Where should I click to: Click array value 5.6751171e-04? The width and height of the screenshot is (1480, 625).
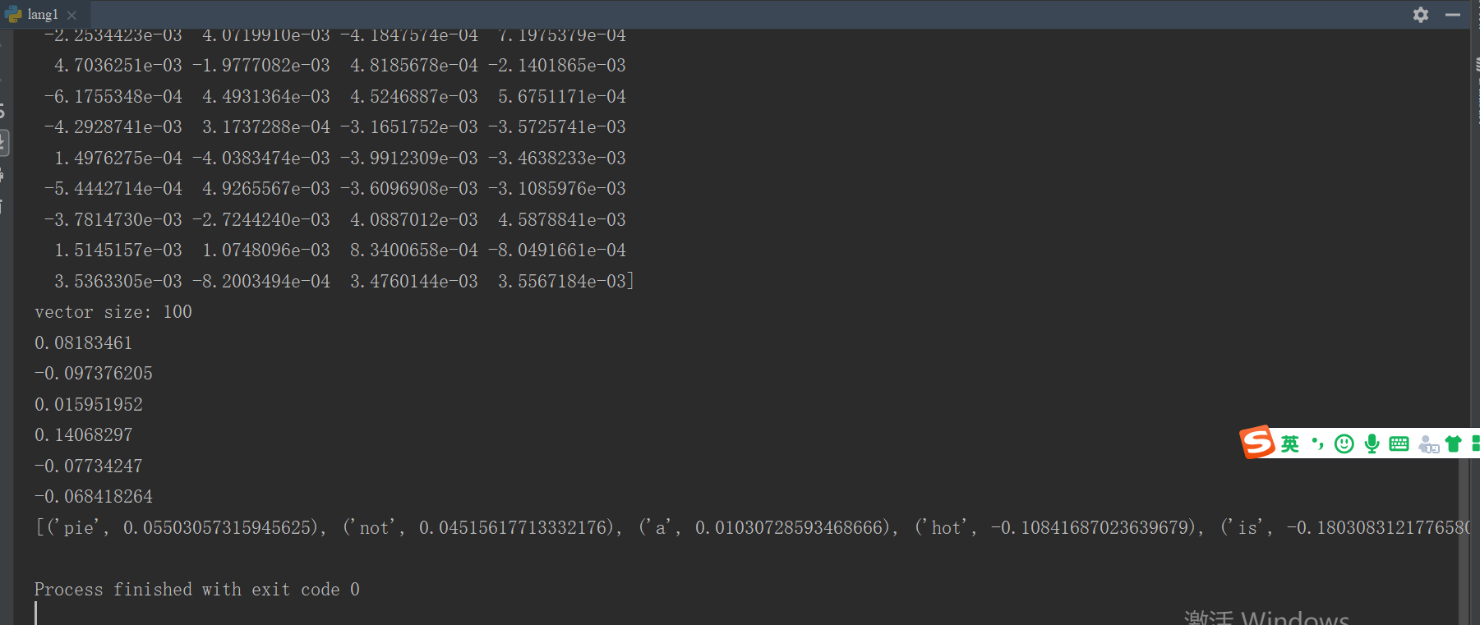tap(562, 97)
